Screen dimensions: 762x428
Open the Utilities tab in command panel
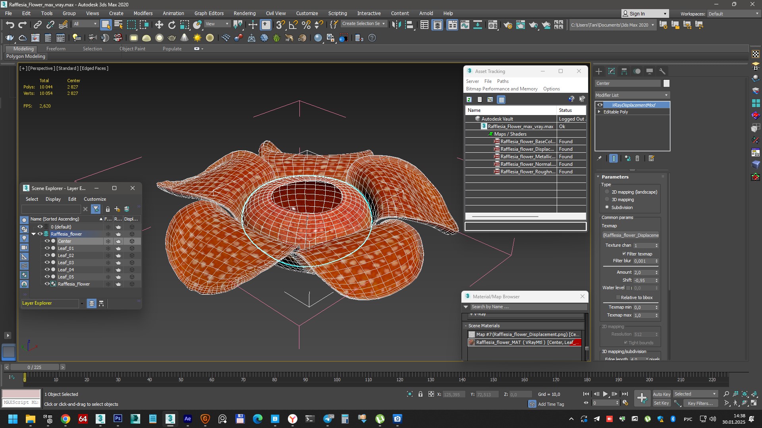click(x=662, y=71)
